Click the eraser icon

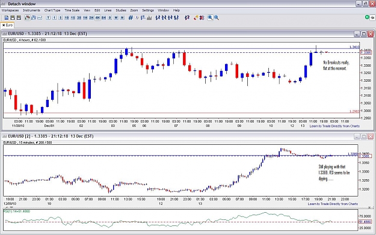click(196, 17)
